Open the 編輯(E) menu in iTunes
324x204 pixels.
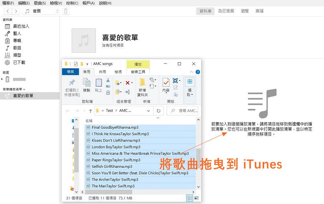(x=24, y=3)
